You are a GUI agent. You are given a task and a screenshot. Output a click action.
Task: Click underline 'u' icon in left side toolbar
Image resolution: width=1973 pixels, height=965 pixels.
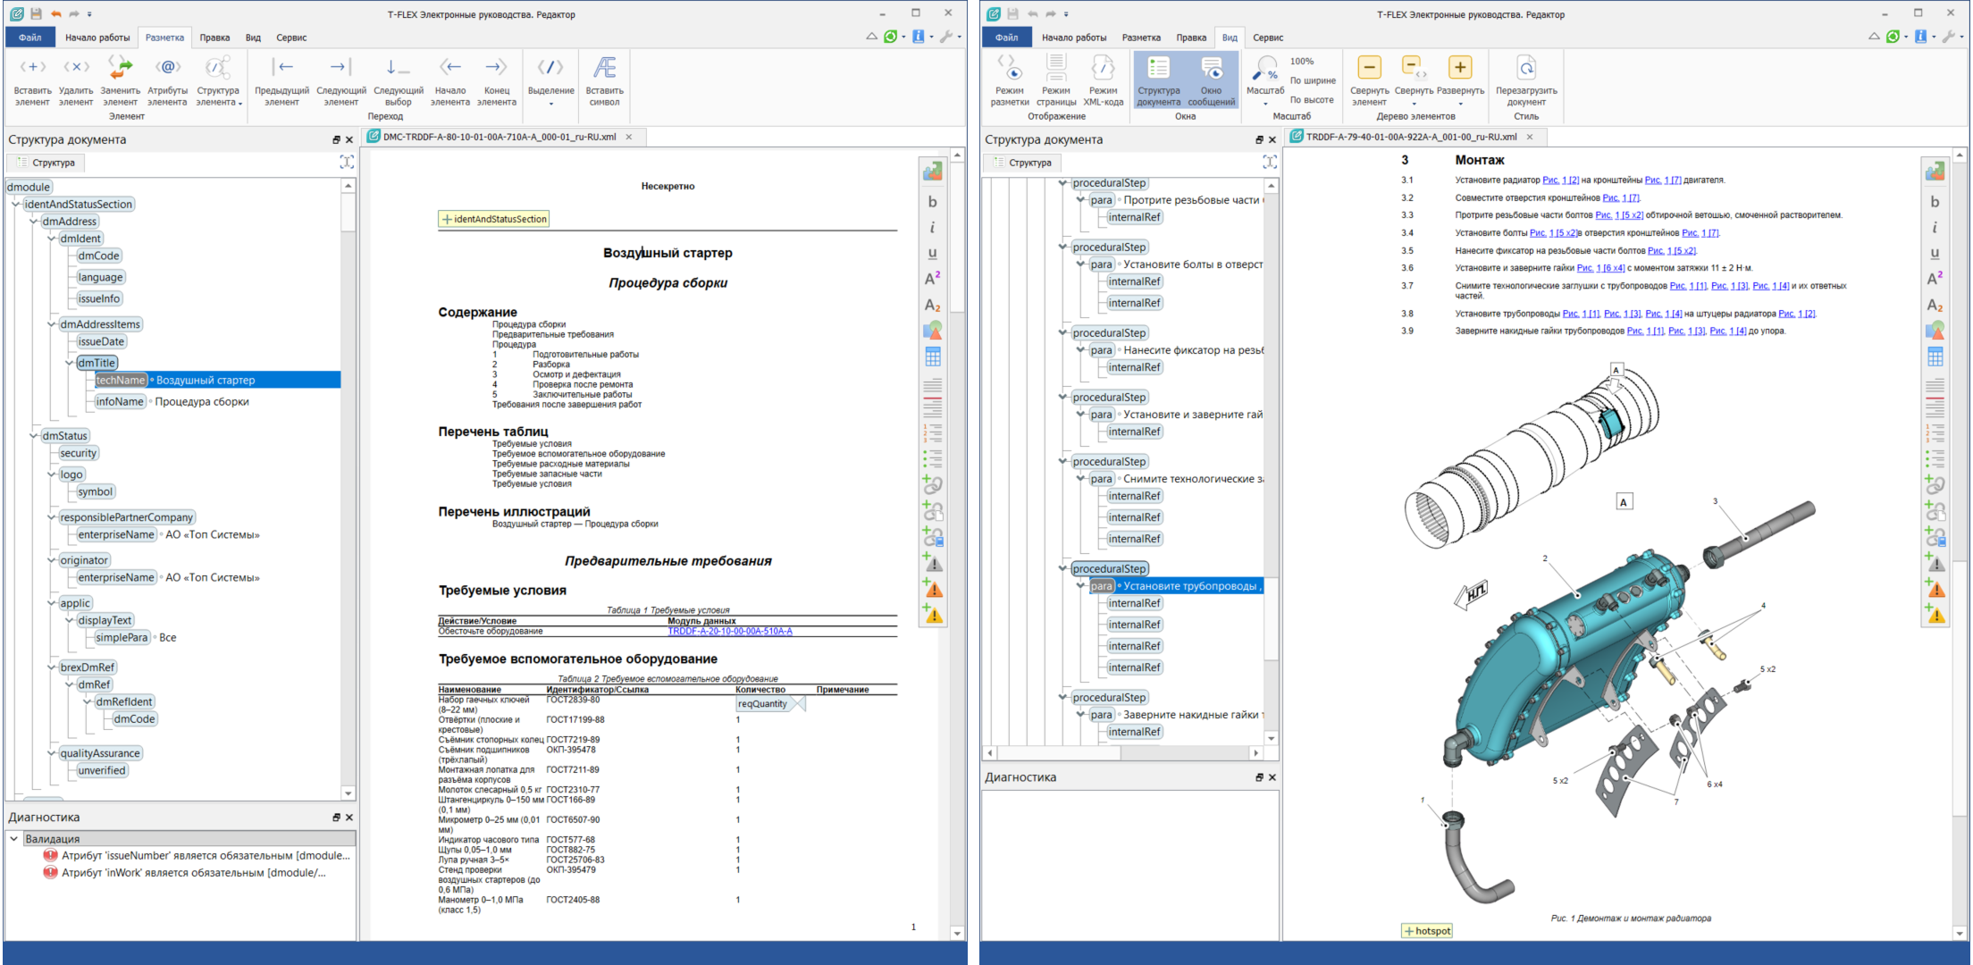[932, 254]
